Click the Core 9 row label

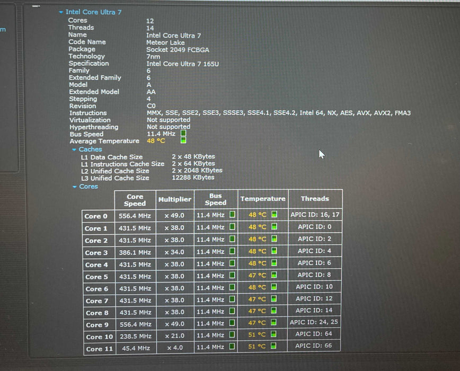[97, 325]
